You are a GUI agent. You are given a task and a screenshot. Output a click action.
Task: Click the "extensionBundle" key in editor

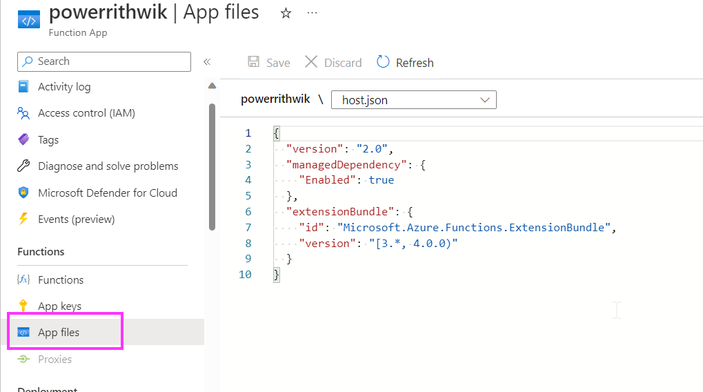340,212
